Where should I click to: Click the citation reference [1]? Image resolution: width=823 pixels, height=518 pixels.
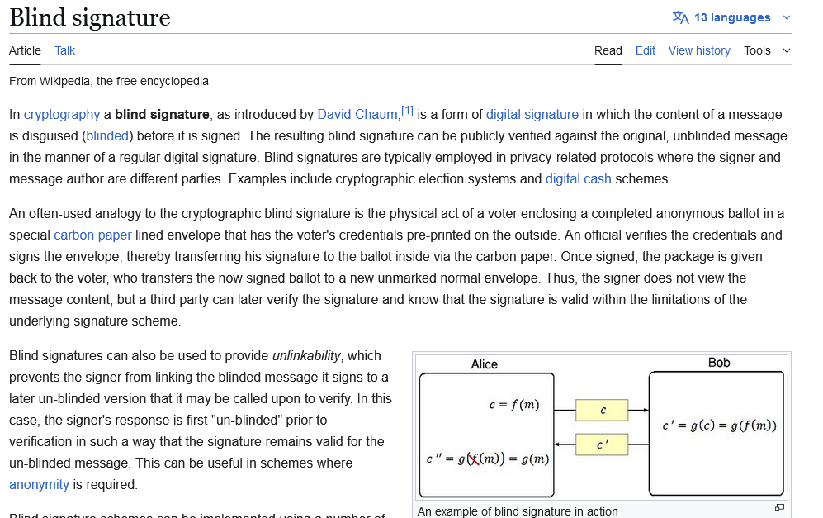[407, 111]
